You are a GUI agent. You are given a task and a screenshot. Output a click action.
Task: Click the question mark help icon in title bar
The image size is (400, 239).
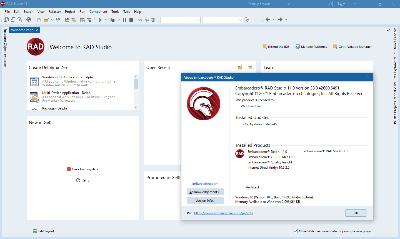pos(355,4)
